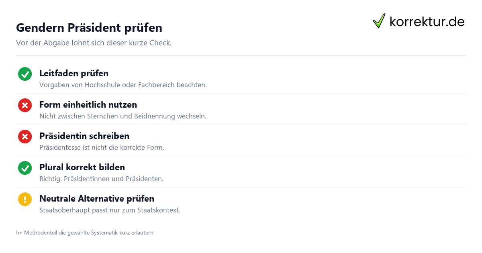
Task: Select the Form einheitlich nutzen heading
Action: click(88, 105)
